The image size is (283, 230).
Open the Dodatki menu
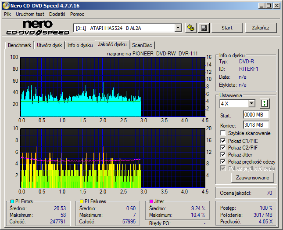pyautogui.click(x=57, y=14)
